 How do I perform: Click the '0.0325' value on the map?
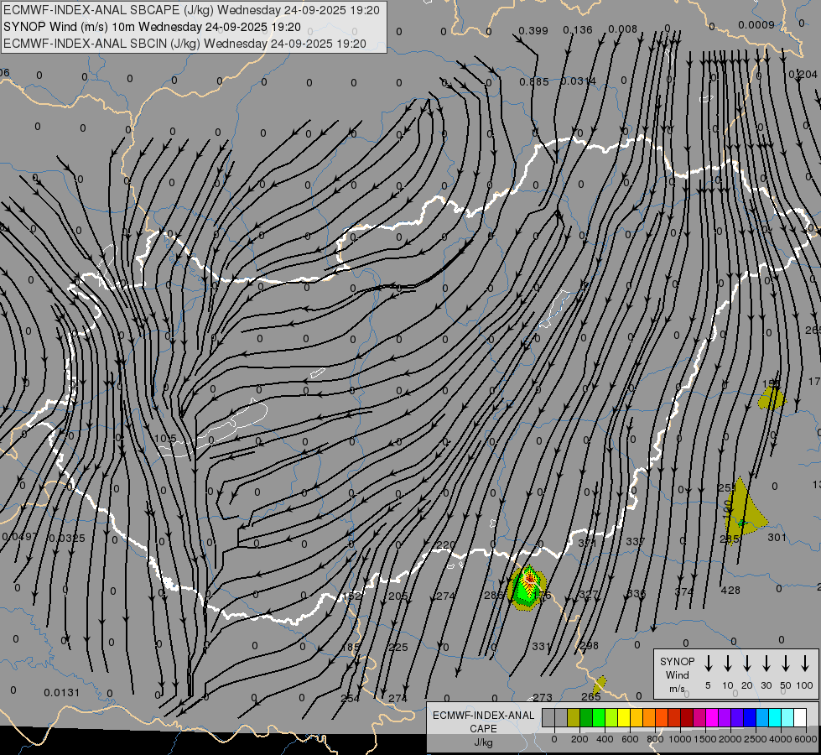click(66, 539)
